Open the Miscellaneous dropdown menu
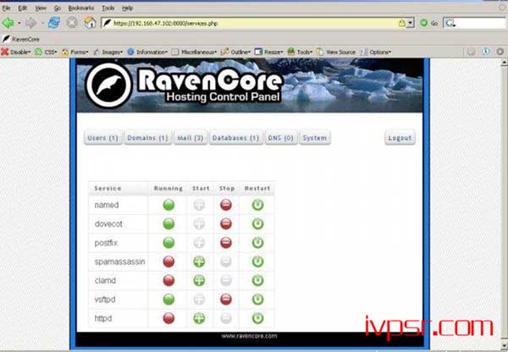This screenshot has height=352, width=508. tap(194, 52)
